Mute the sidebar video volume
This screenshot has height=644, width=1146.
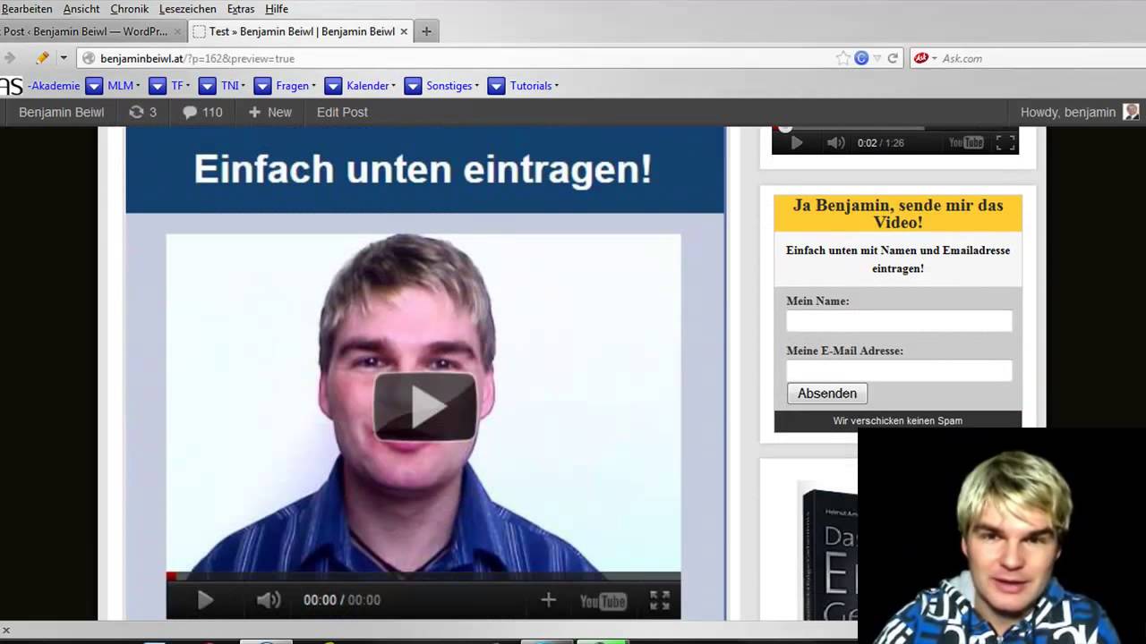click(835, 142)
